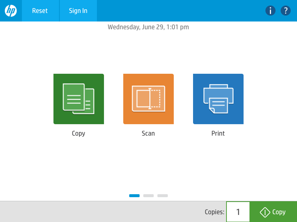Switch to the second home page dot
Image resolution: width=297 pixels, height=222 pixels.
(148, 196)
